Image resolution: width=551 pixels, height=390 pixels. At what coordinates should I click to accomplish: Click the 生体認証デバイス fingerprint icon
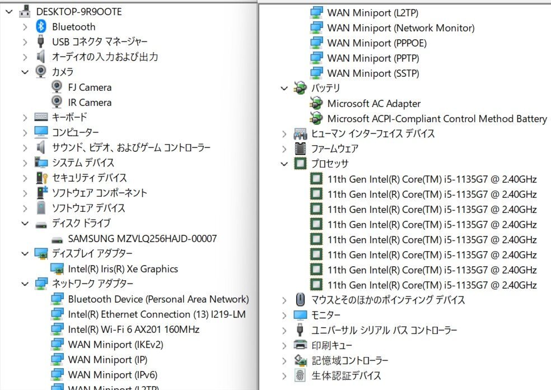[x=300, y=375]
